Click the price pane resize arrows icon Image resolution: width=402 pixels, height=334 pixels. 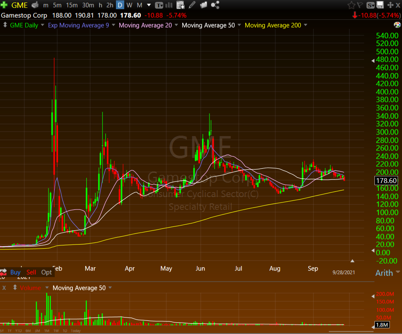point(5,25)
